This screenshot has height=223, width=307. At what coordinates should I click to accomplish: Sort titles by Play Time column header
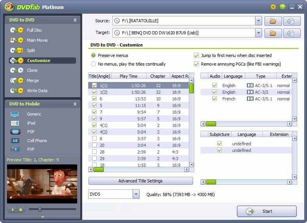[x=129, y=76]
